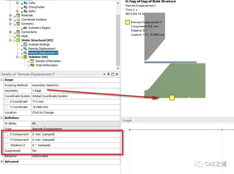Screen dimensions: 234x174
Task: Click the Y Component value 0. mm (ramped)
Action: 76,140
